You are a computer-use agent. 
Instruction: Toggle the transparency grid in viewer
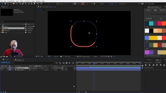click(80, 57)
